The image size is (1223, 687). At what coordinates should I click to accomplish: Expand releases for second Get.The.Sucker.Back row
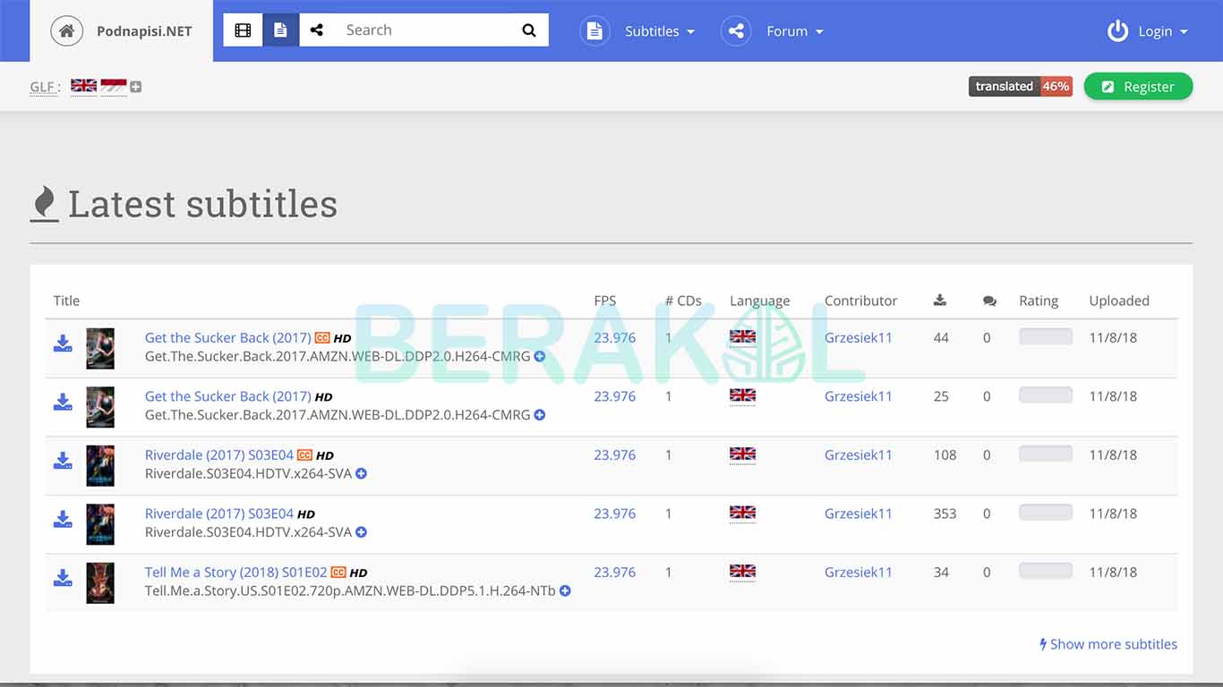coord(540,415)
